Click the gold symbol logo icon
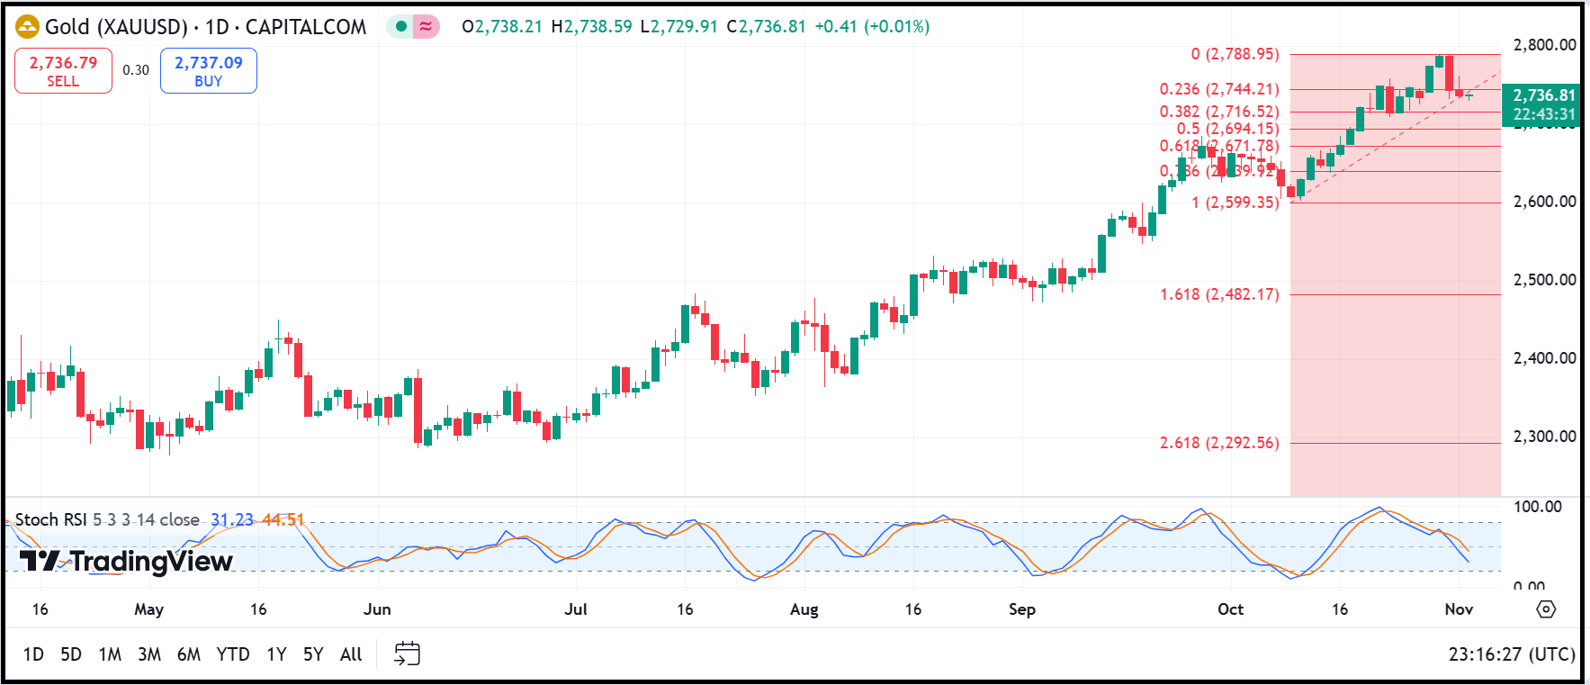Image resolution: width=1590 pixels, height=685 pixels. 28,27
